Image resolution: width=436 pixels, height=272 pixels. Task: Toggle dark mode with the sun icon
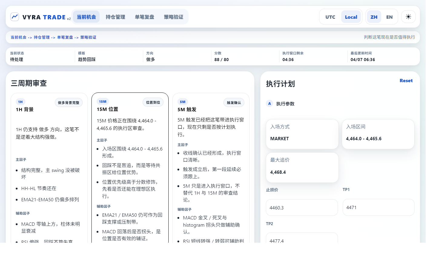pyautogui.click(x=408, y=17)
